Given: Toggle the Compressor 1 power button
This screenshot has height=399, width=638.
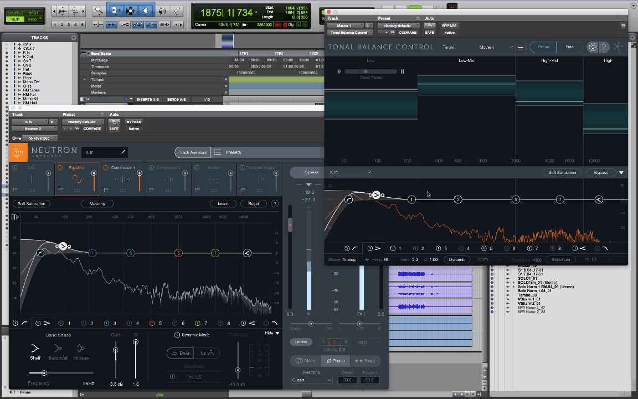Looking at the screenshot, I should [x=106, y=168].
